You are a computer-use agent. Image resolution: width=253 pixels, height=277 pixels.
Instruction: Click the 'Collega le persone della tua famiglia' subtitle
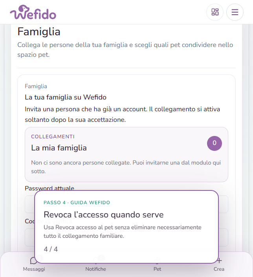[x=125, y=50]
